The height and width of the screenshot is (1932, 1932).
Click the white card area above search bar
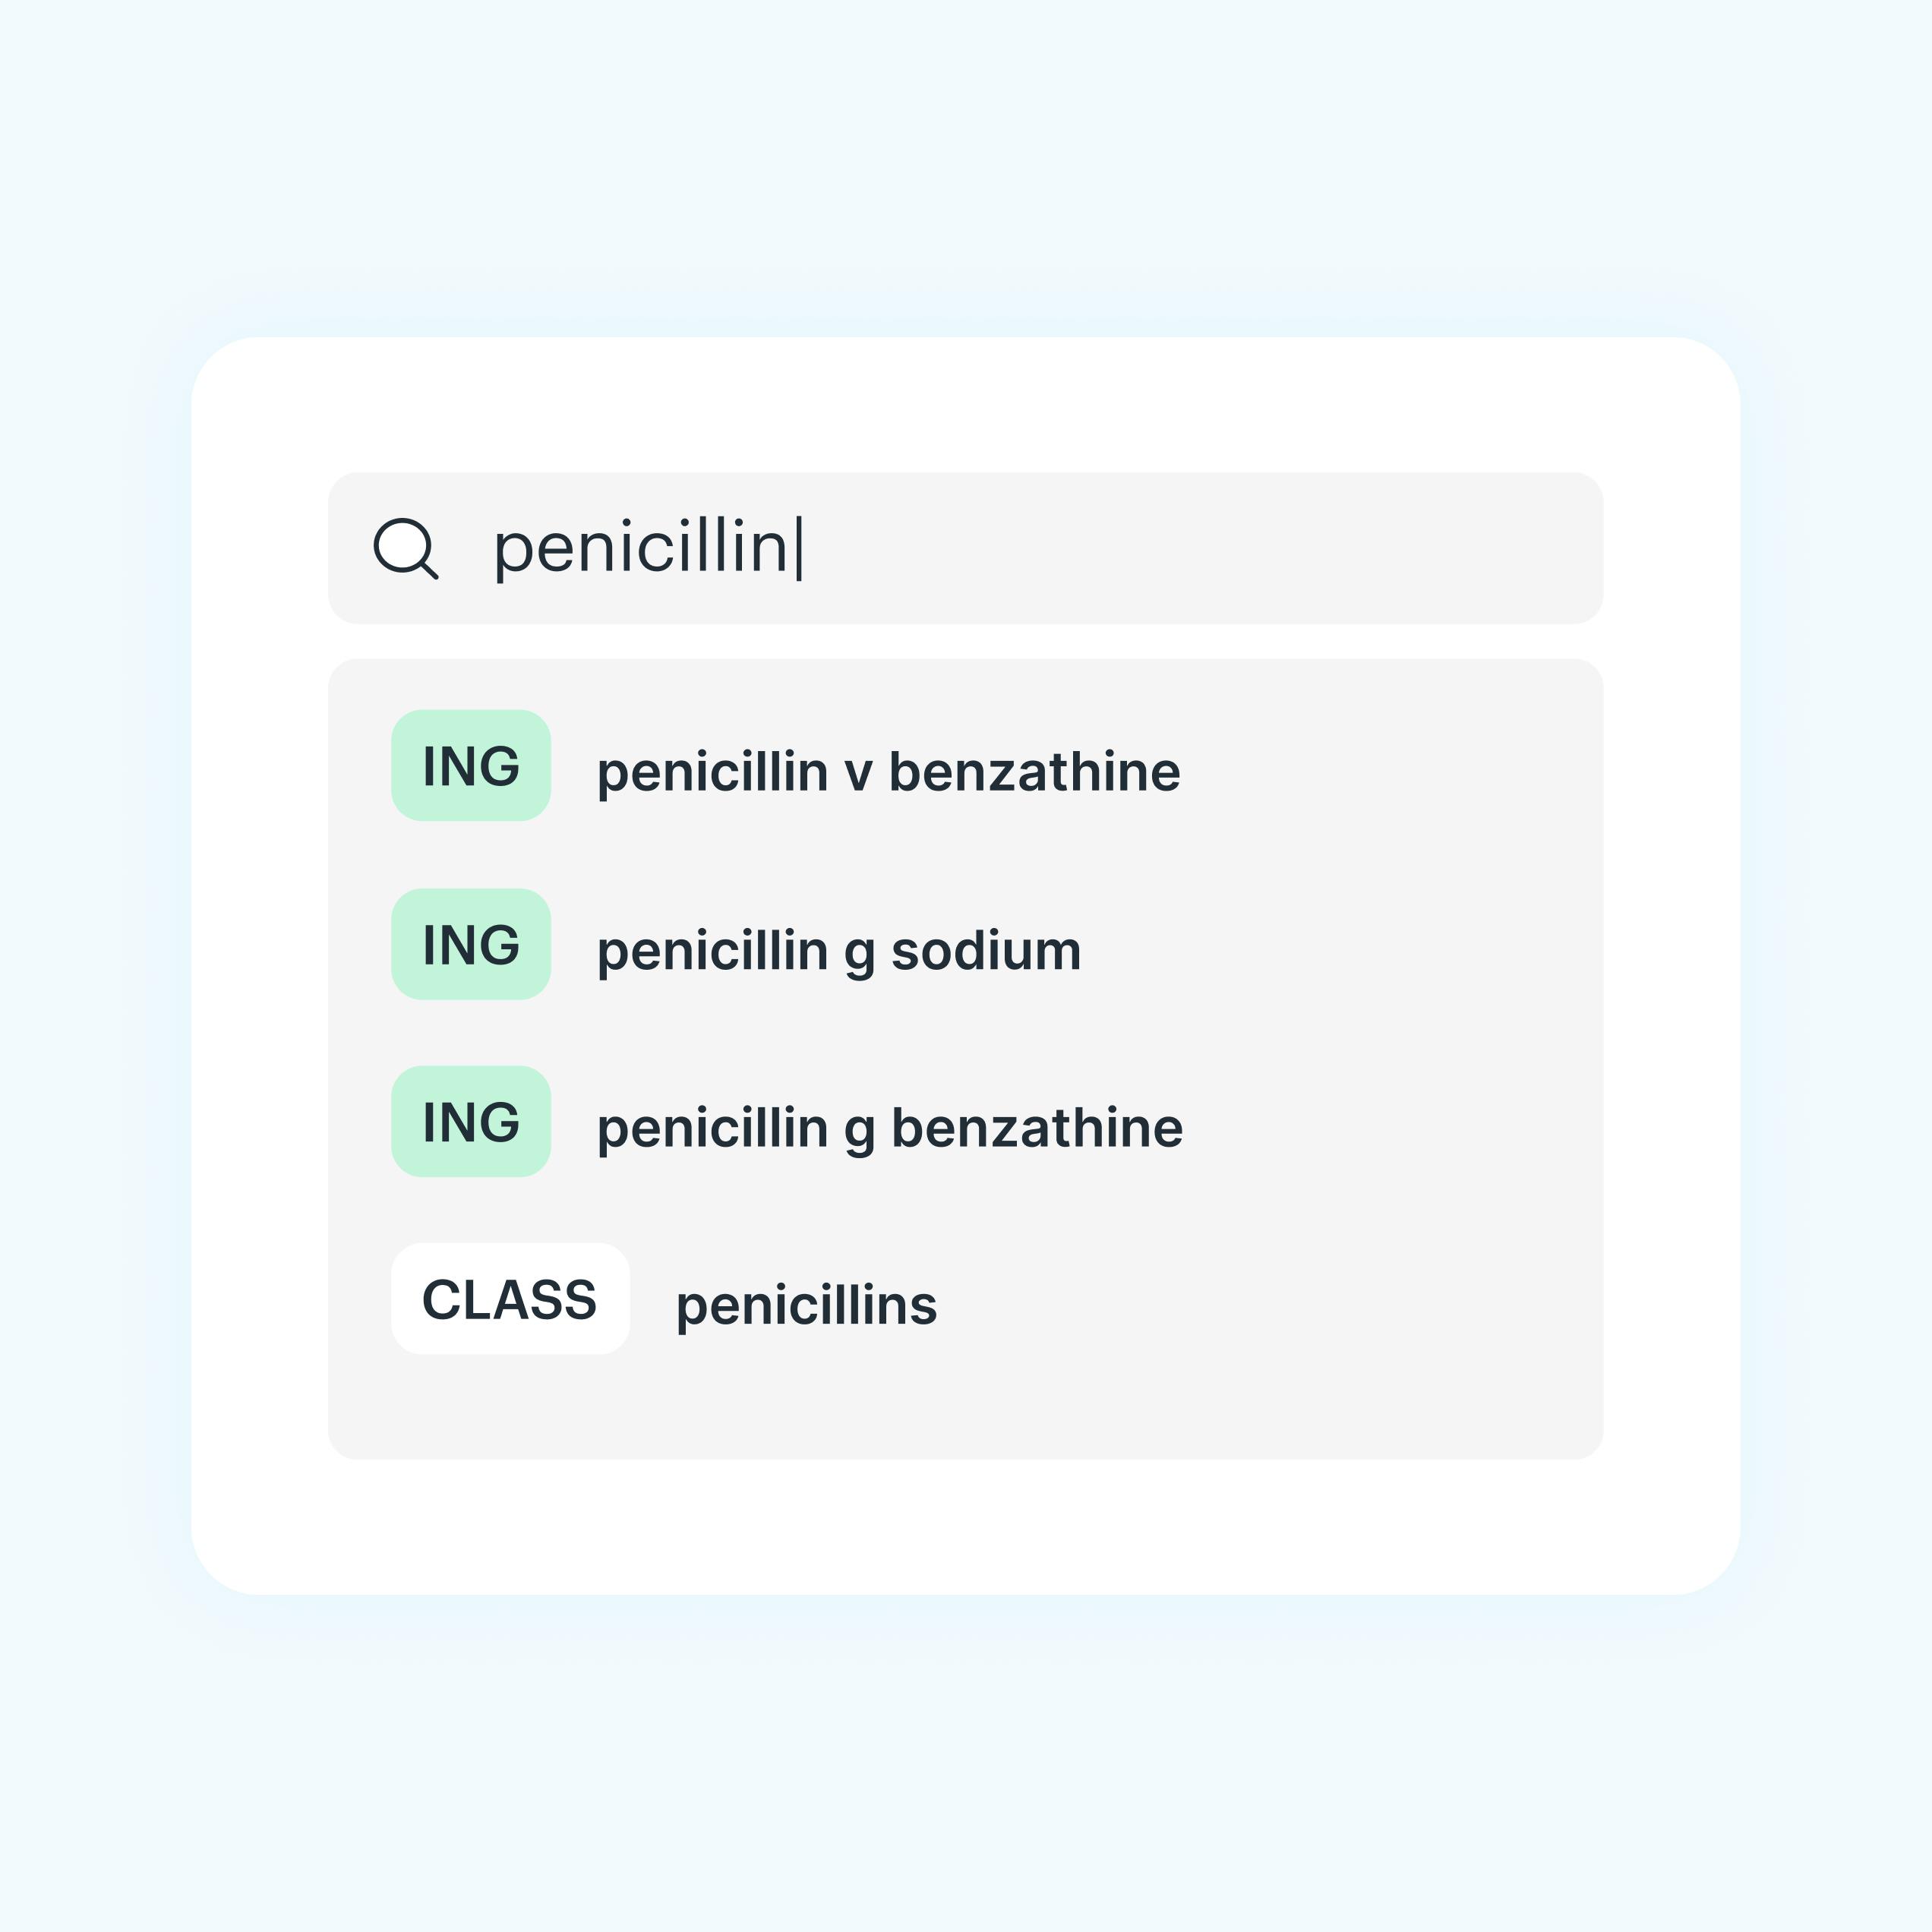point(966,405)
